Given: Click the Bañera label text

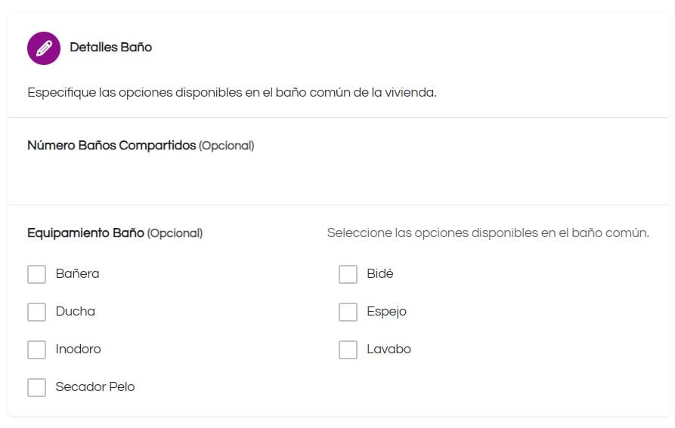Looking at the screenshot, I should [78, 274].
